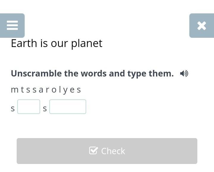The width and height of the screenshot is (214, 172).
Task: Click the checkmark icon inside the Check button
Action: pos(93,151)
